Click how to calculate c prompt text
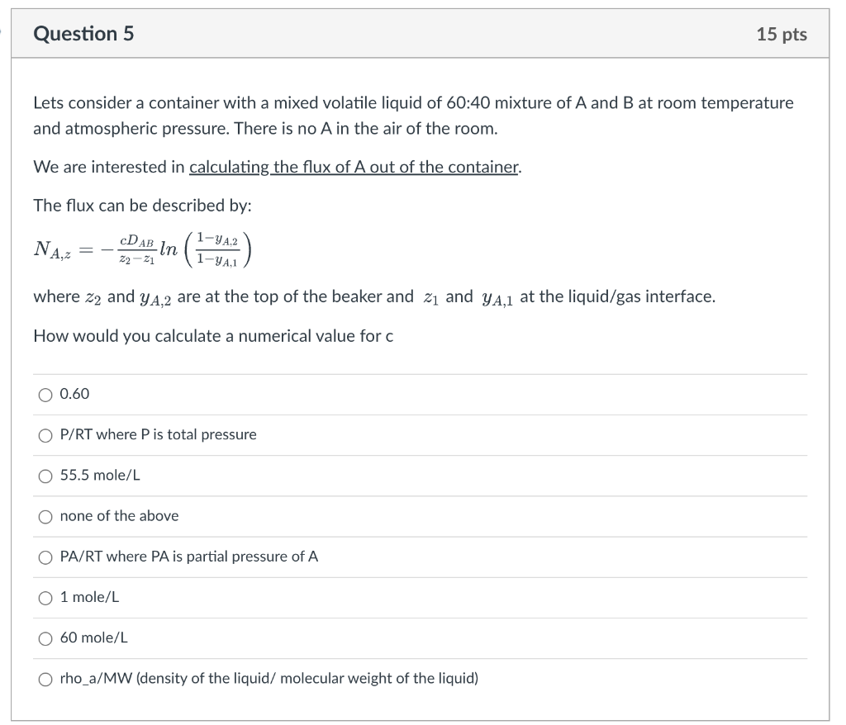Screen dimensions: 846x725 (x=213, y=336)
